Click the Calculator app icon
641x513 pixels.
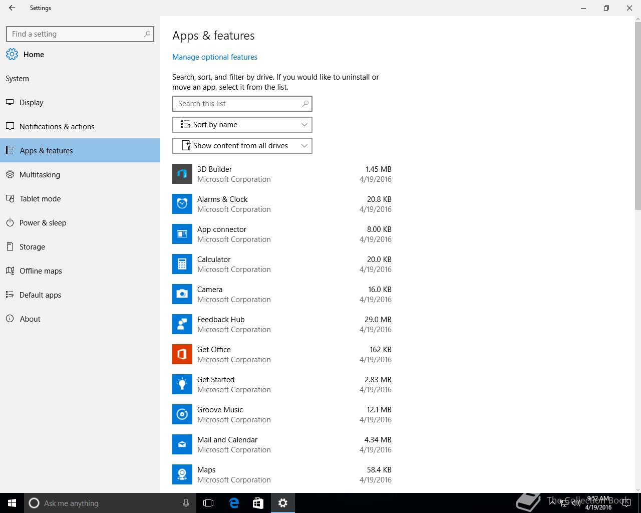[x=182, y=264]
